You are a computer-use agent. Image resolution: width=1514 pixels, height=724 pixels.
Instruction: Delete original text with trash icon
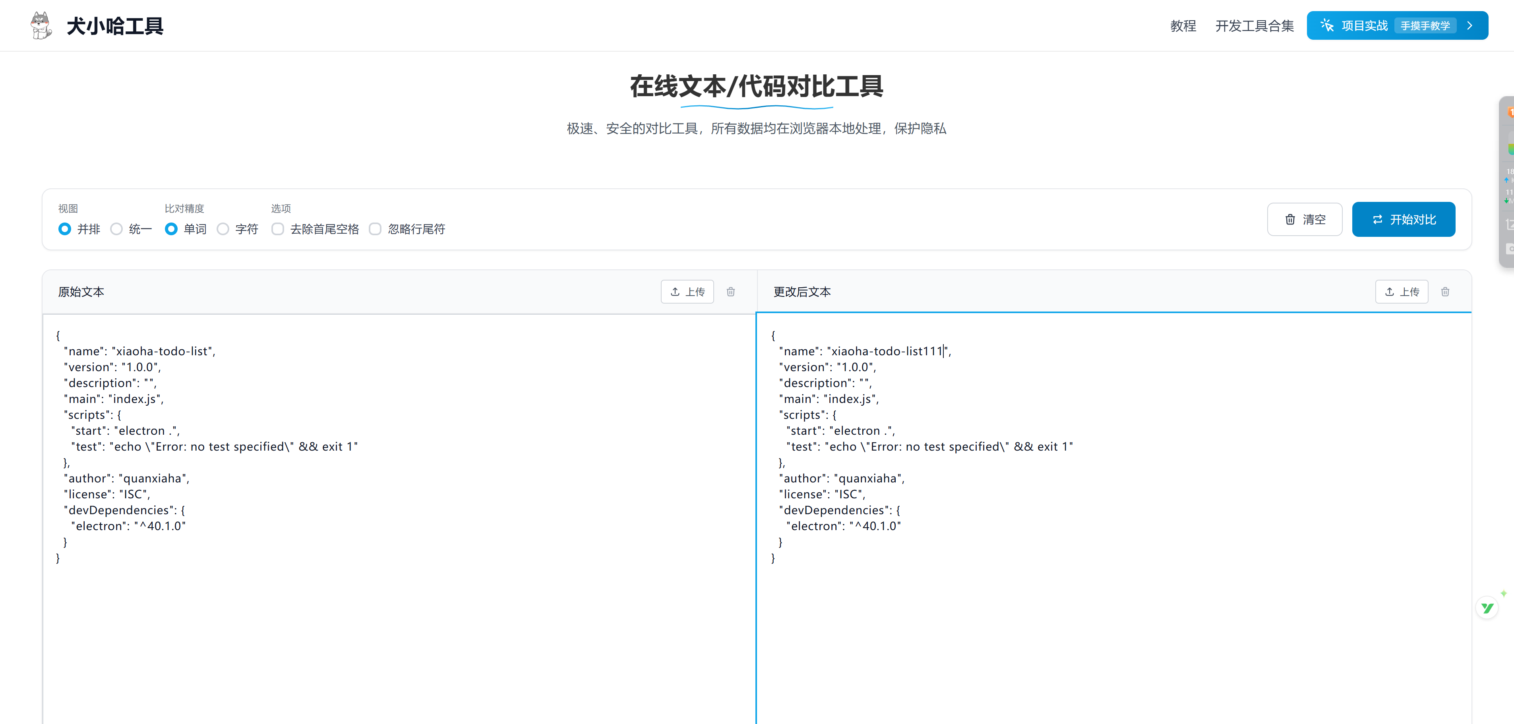click(x=730, y=292)
